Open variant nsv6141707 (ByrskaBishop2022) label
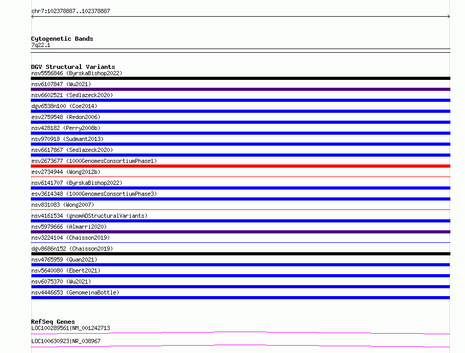 click(77, 183)
